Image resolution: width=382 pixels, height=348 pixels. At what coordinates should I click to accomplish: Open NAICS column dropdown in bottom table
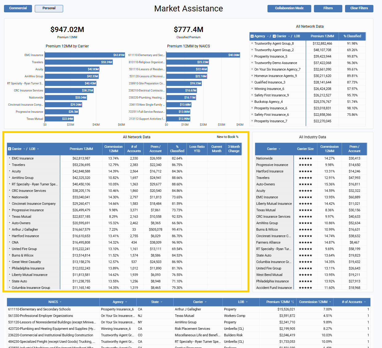[x=61, y=302]
